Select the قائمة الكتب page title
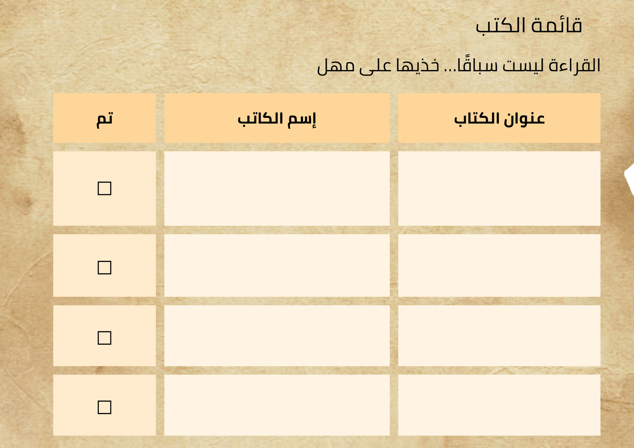Screen dimensions: 634x448 pyautogui.click(x=528, y=25)
